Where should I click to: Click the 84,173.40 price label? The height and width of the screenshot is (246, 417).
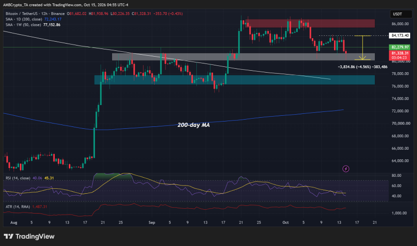tap(400, 35)
